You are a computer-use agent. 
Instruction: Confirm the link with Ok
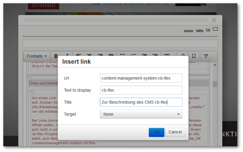pos(156,132)
